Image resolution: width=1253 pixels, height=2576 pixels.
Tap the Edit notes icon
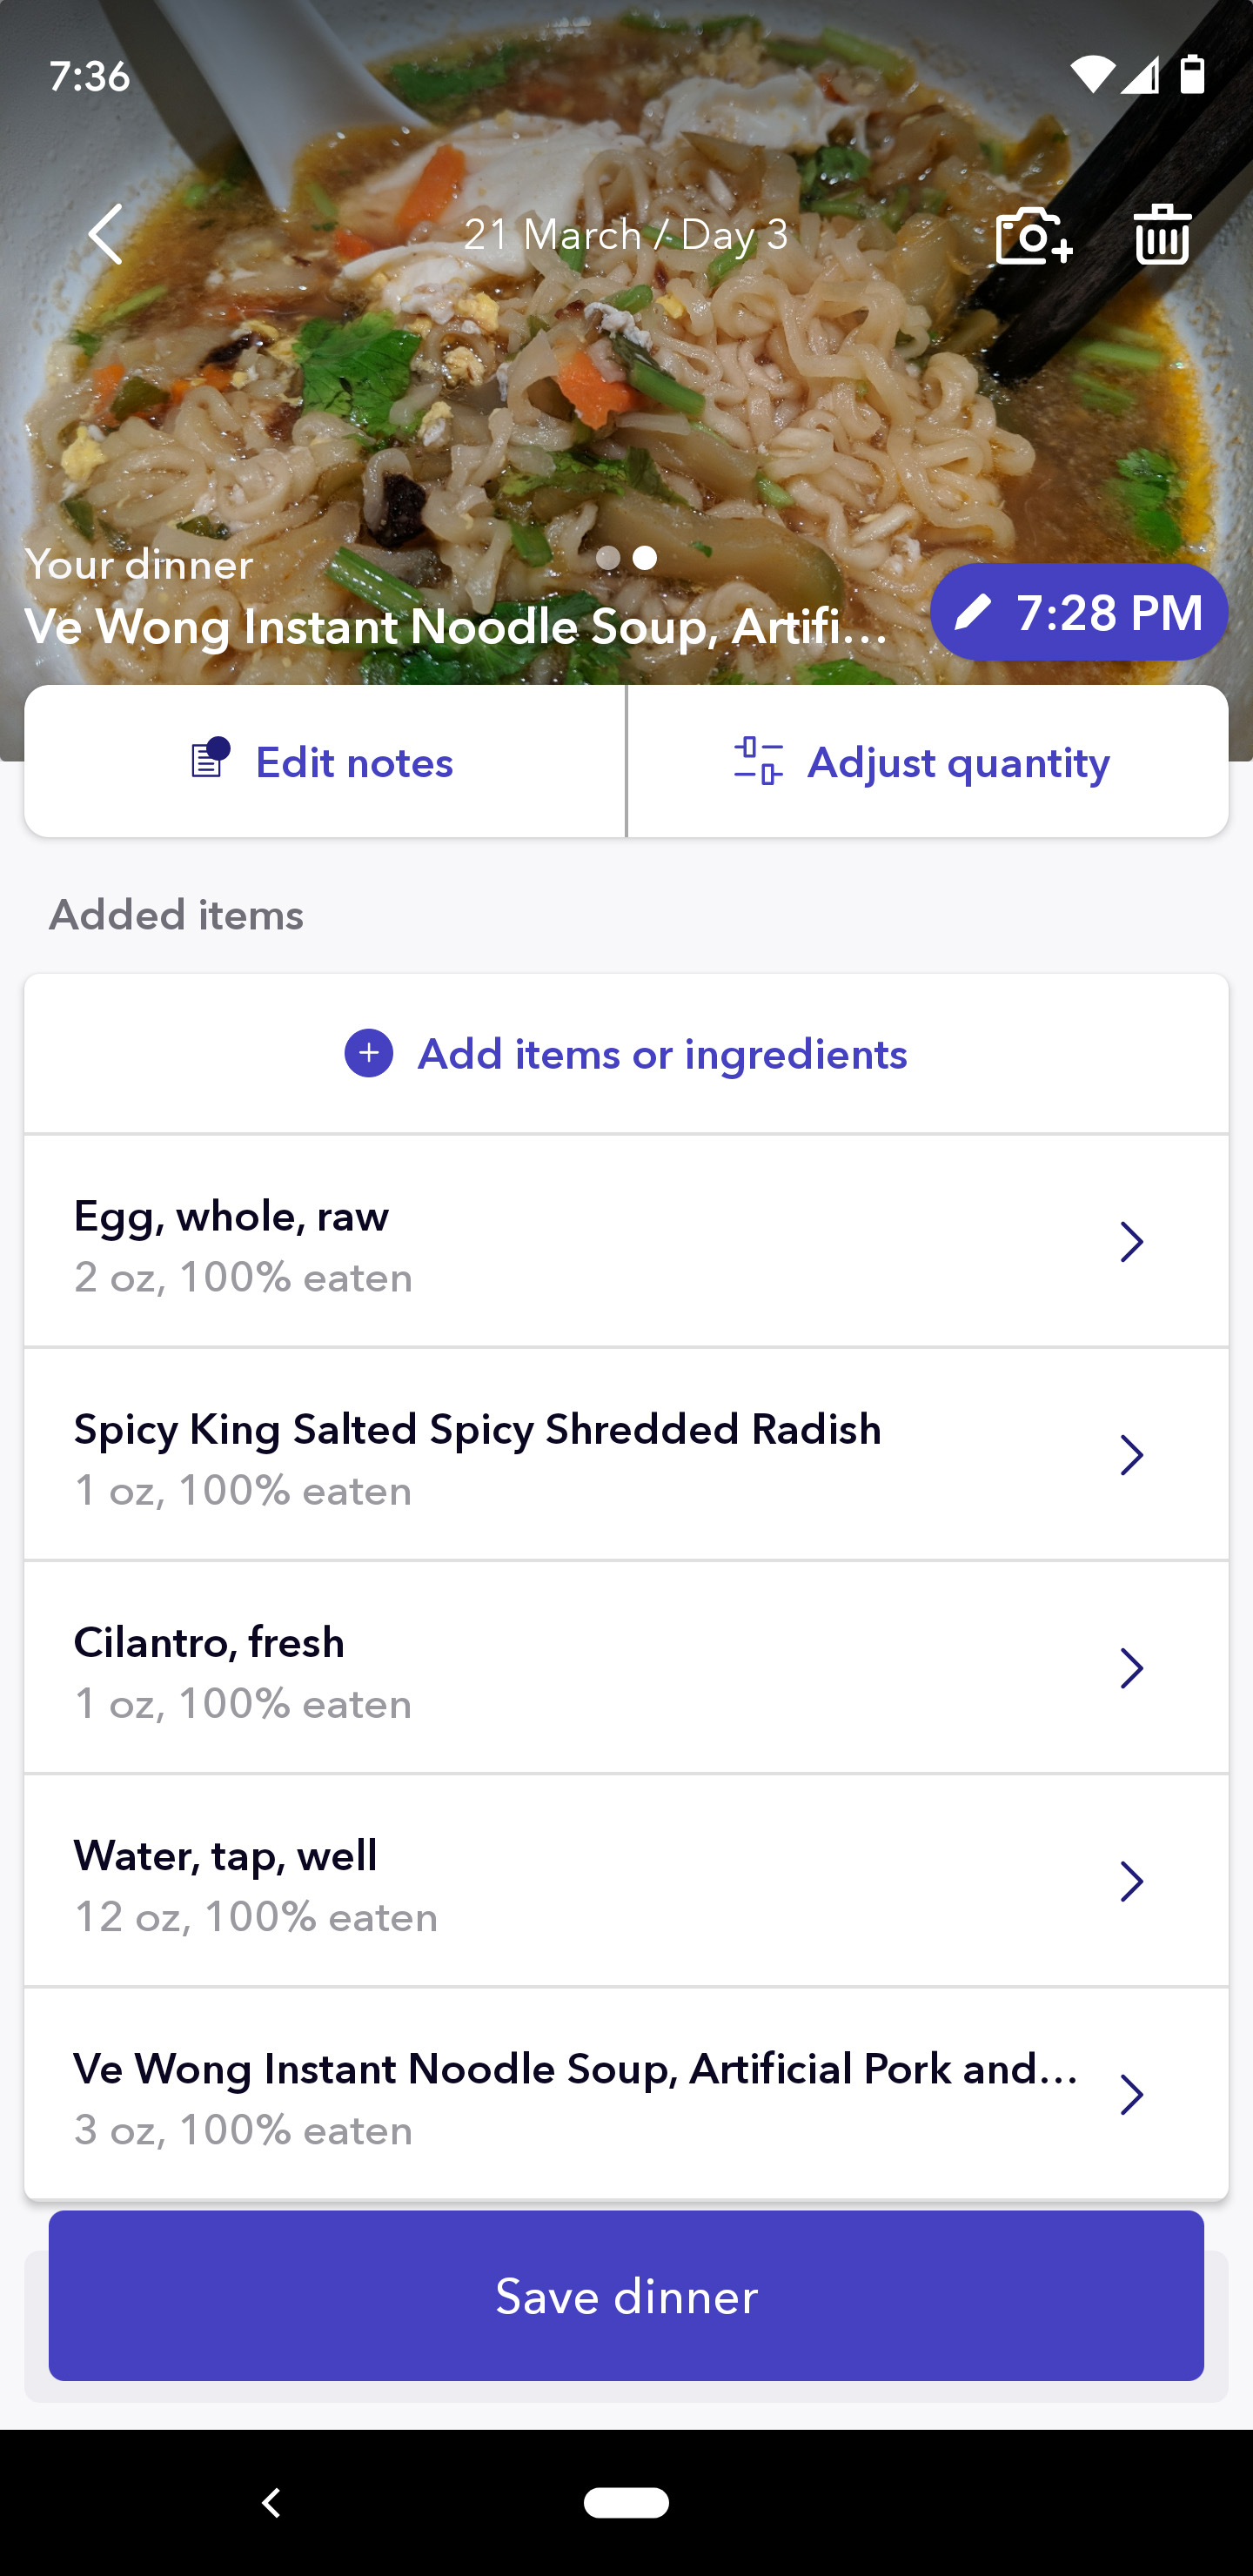point(210,760)
